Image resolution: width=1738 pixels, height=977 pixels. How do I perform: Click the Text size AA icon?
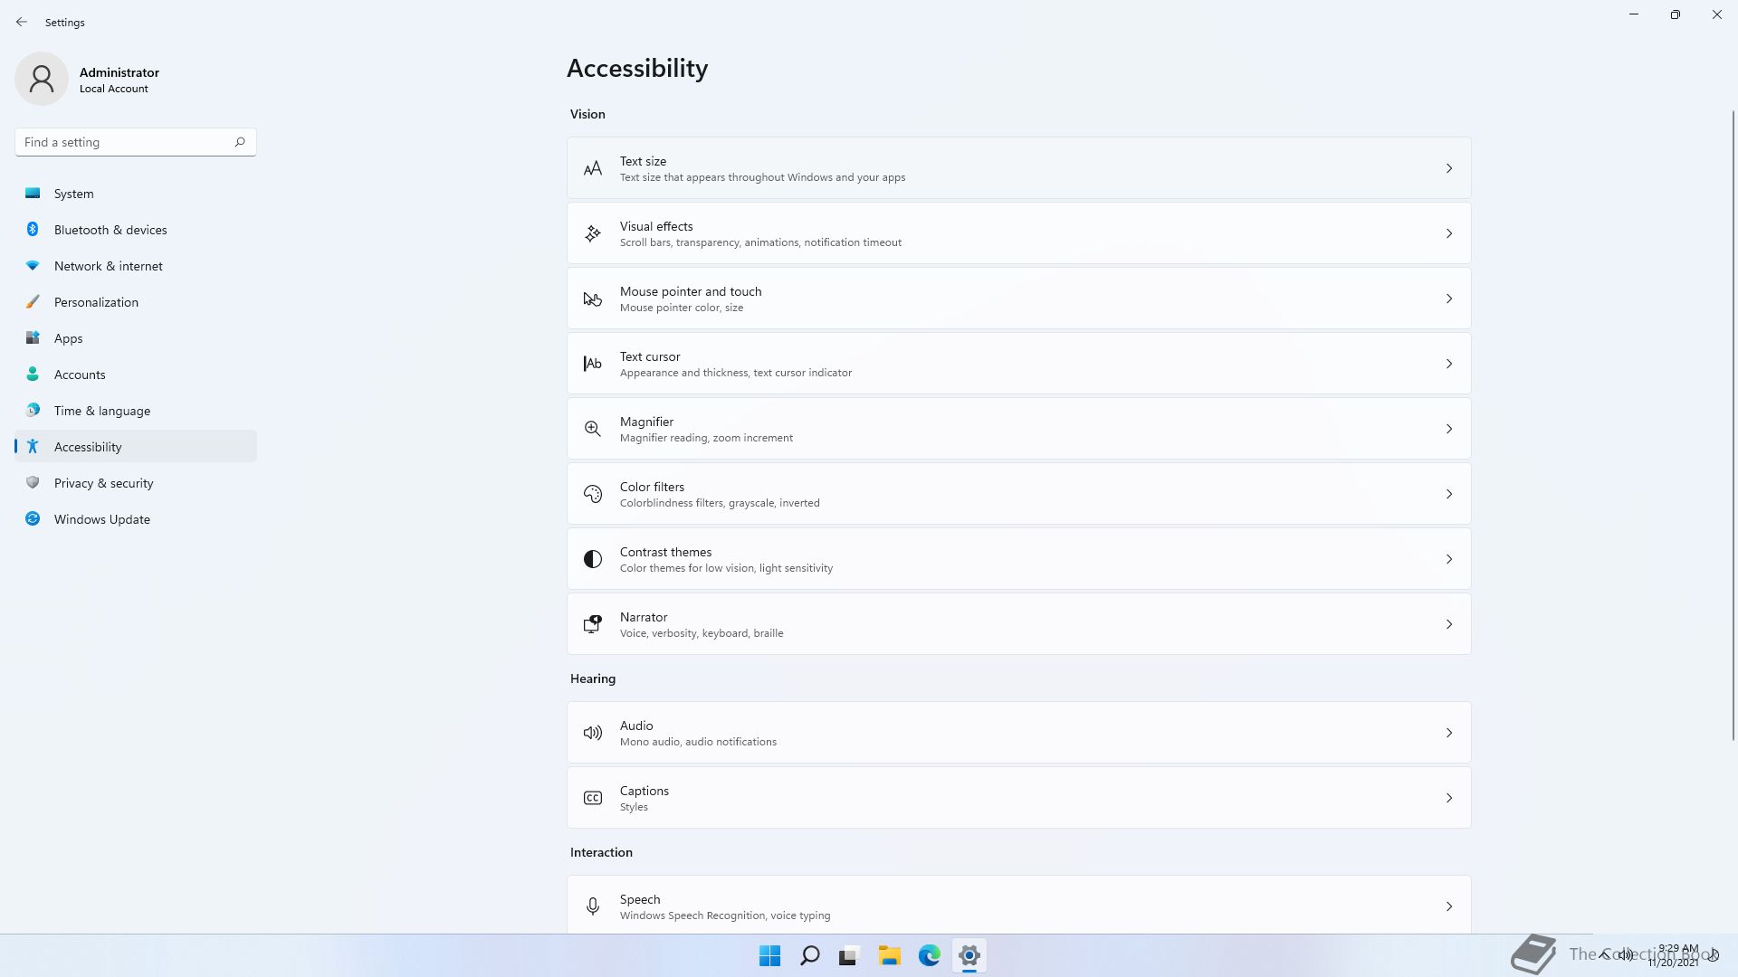point(593,168)
